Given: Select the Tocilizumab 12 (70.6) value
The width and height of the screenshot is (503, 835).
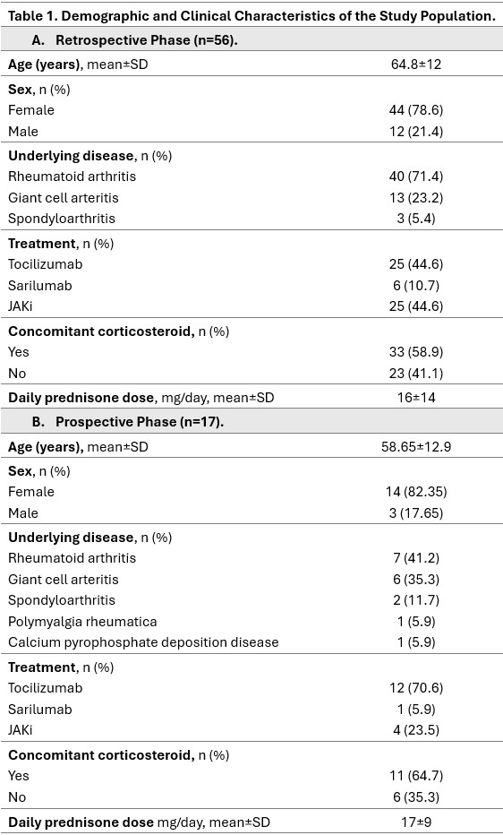Looking at the screenshot, I should click(416, 688).
